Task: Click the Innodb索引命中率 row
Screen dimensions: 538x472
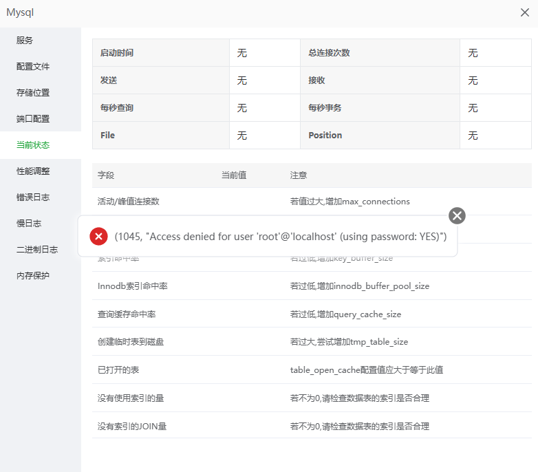Action: pos(133,286)
